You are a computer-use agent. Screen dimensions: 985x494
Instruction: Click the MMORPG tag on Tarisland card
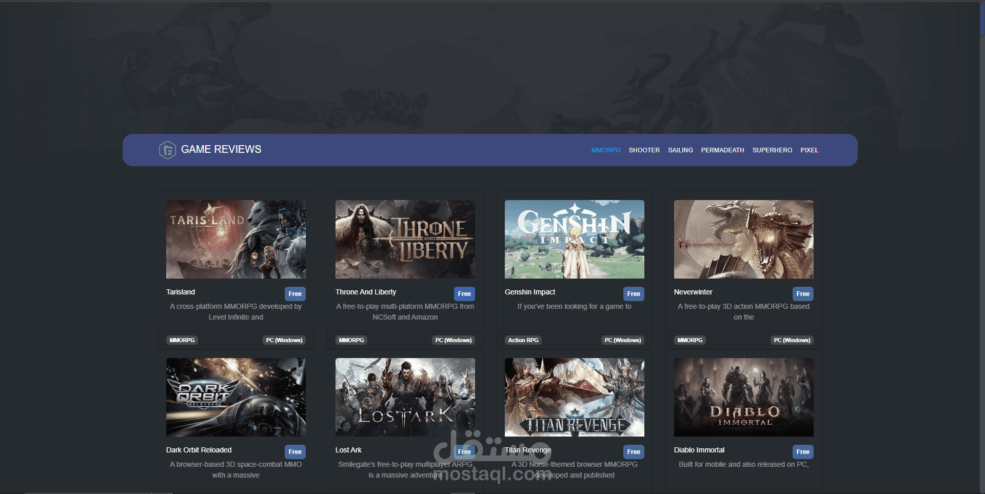coord(182,340)
